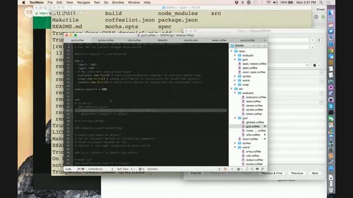Screen dimensions: 353x198
Task: Show favorites via heart icon in file browser
Action: coord(257,169)
